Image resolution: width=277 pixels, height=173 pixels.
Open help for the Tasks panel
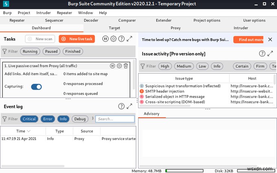click(x=121, y=39)
